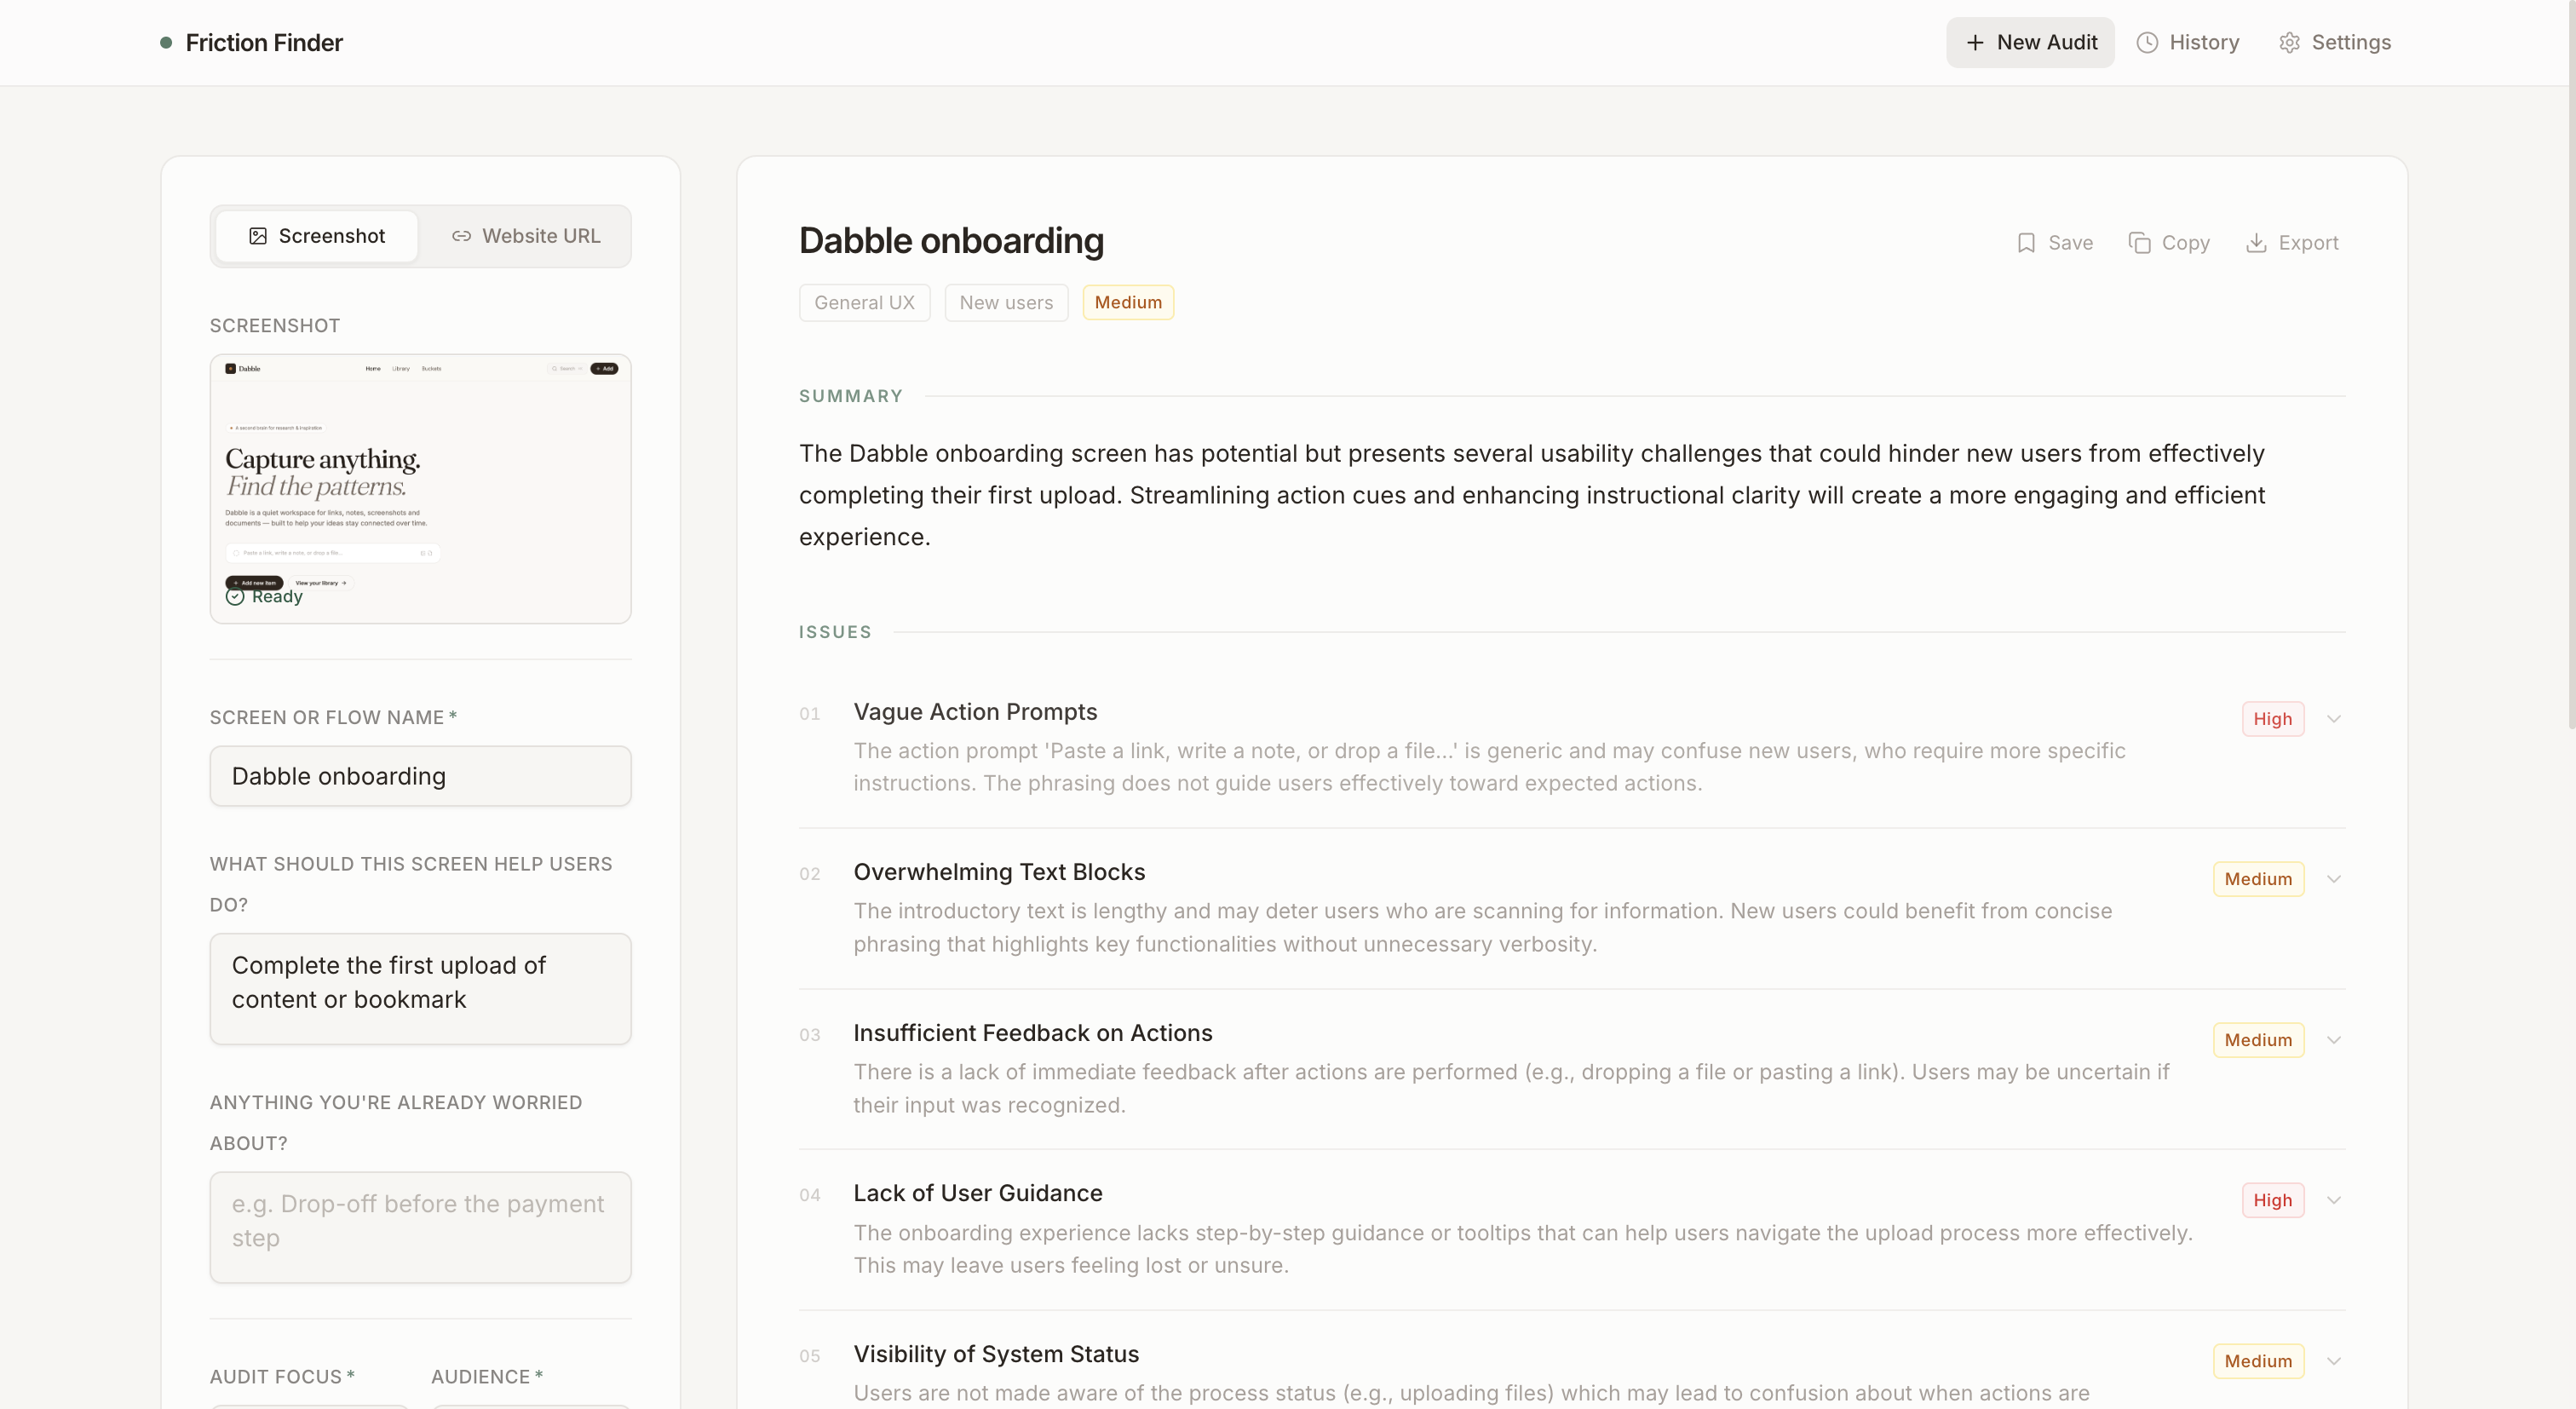2576x1409 pixels.
Task: Edit the 'Complete the first upload' goal field
Action: 420,989
